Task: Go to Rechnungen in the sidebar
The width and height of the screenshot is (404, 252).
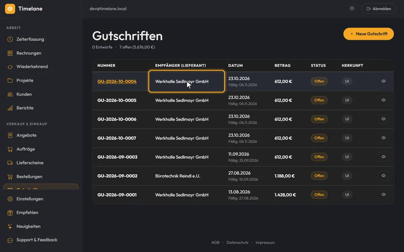Action: pos(41,53)
